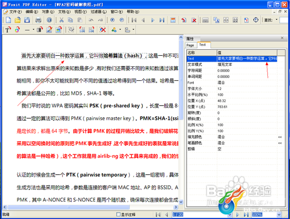This screenshot has height=219, width=290.
Task: Switch to the Text properties tab
Action: 202,45
